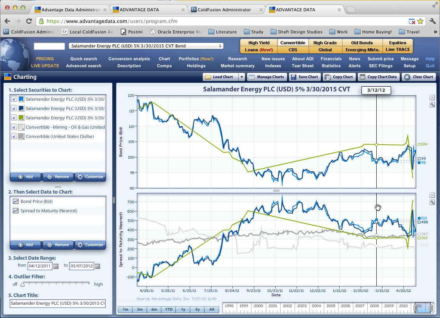This screenshot has height=318, width=440.
Task: Click Manage Charts button
Action: point(267,77)
